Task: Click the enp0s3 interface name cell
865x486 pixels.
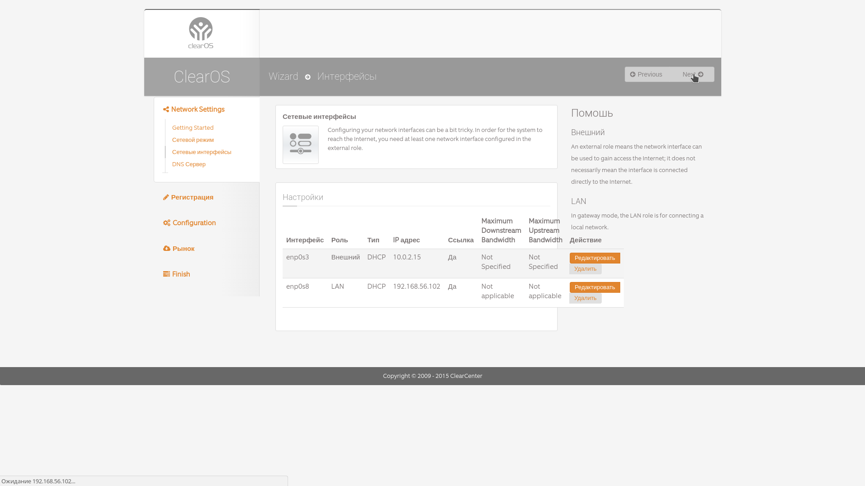Action: [x=297, y=257]
